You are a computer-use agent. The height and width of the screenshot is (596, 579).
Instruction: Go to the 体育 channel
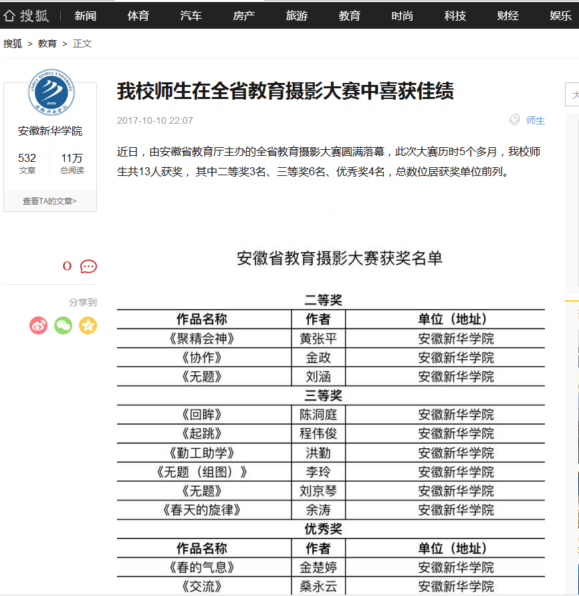tap(138, 15)
